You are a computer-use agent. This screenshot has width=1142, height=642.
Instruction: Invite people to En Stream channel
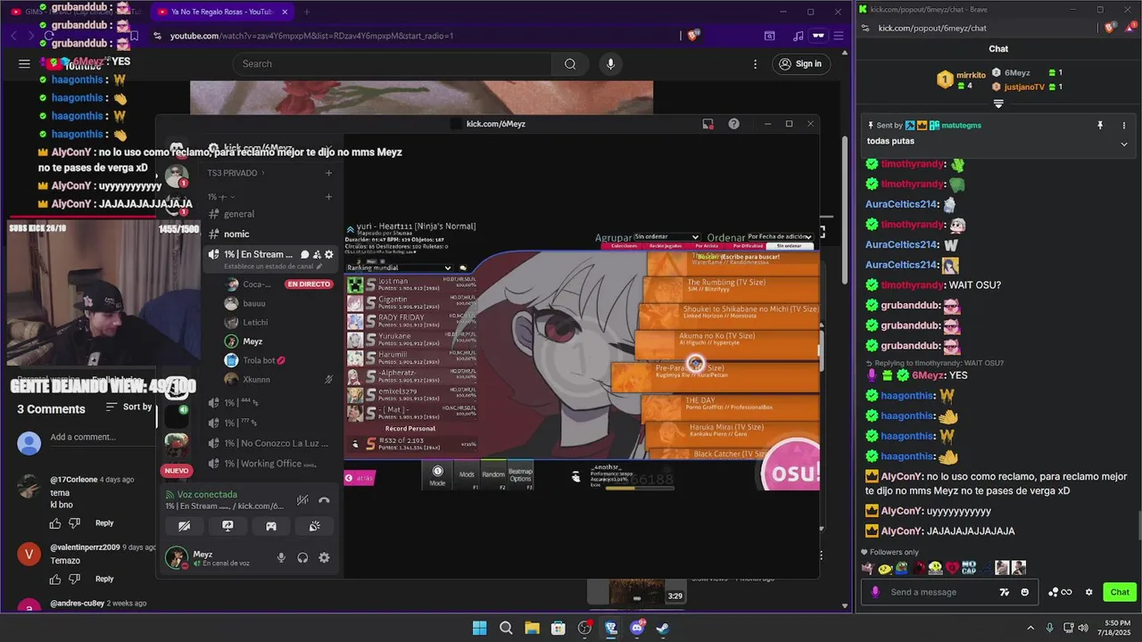(x=317, y=254)
